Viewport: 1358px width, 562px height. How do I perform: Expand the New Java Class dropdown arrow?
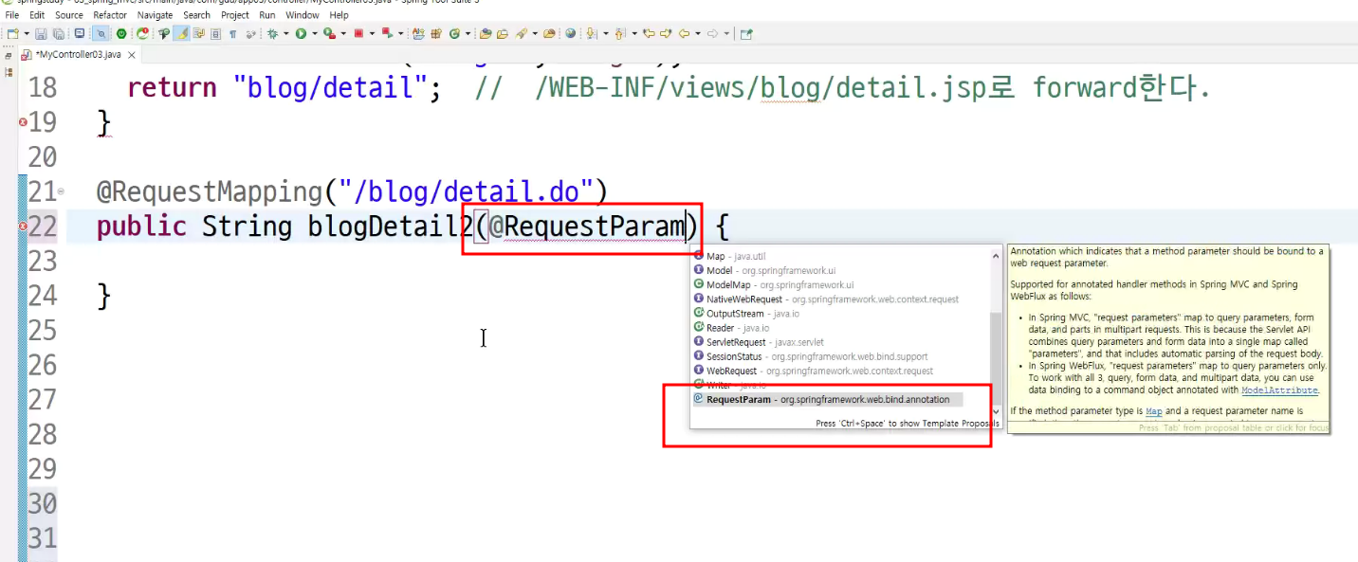468,33
